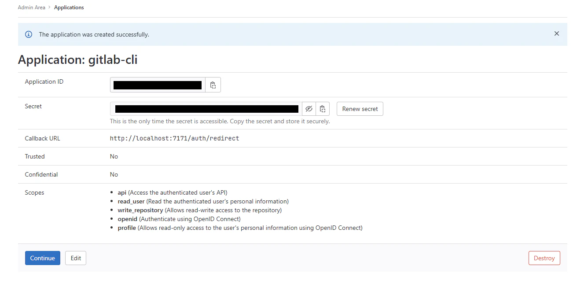Click the 'Callback URL' row label
588x284 pixels.
coord(42,138)
